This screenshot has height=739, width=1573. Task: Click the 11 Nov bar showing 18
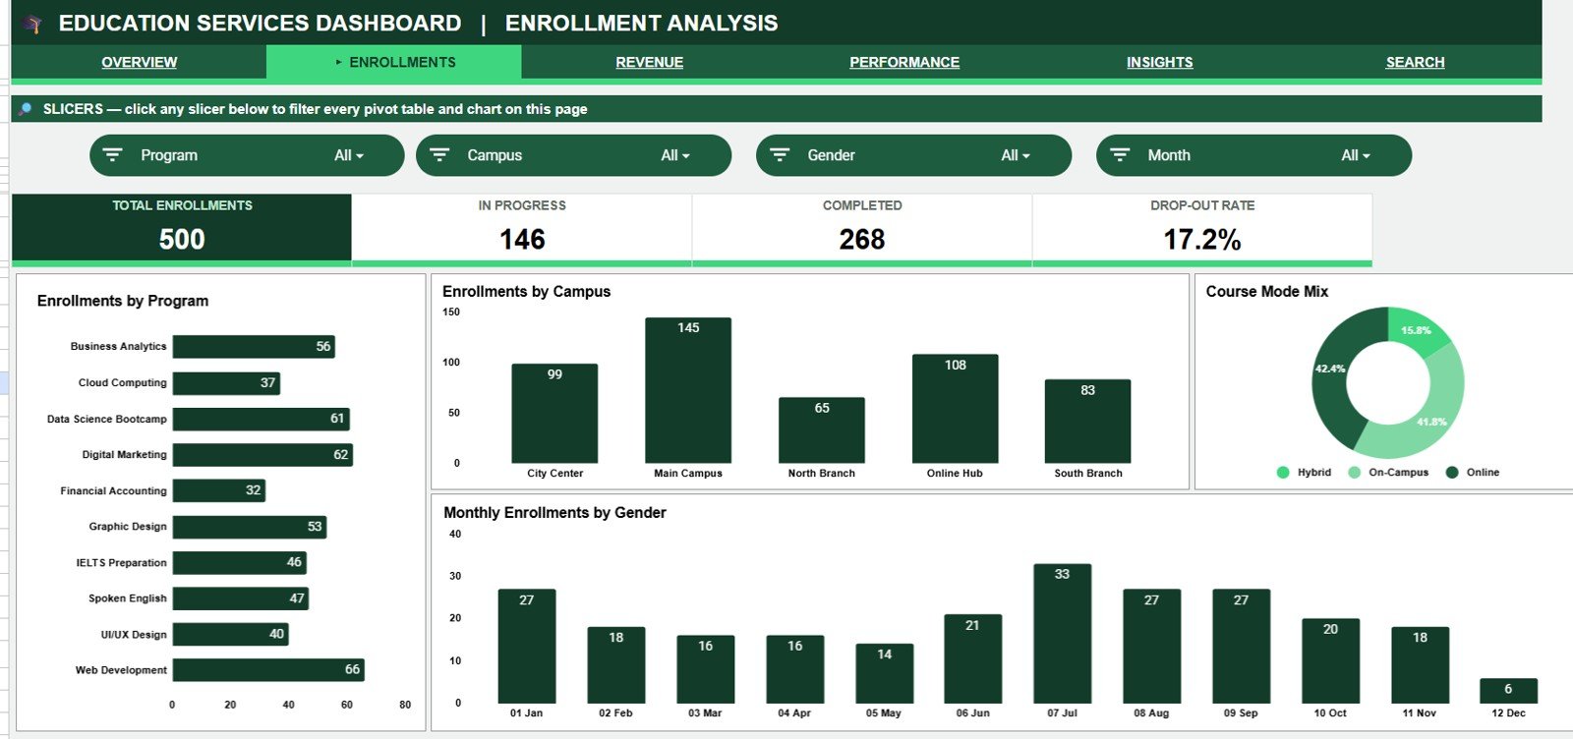[1421, 665]
